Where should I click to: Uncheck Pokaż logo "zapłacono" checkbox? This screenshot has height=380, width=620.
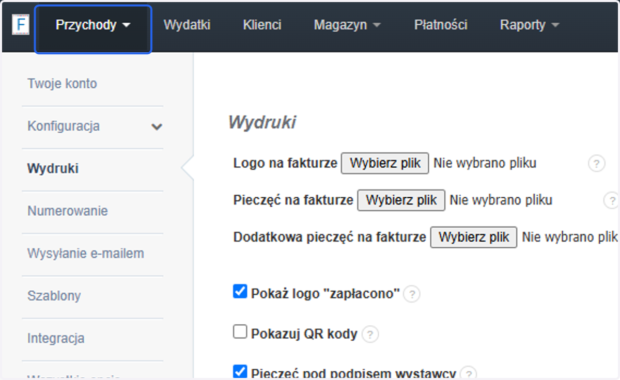[x=240, y=292]
